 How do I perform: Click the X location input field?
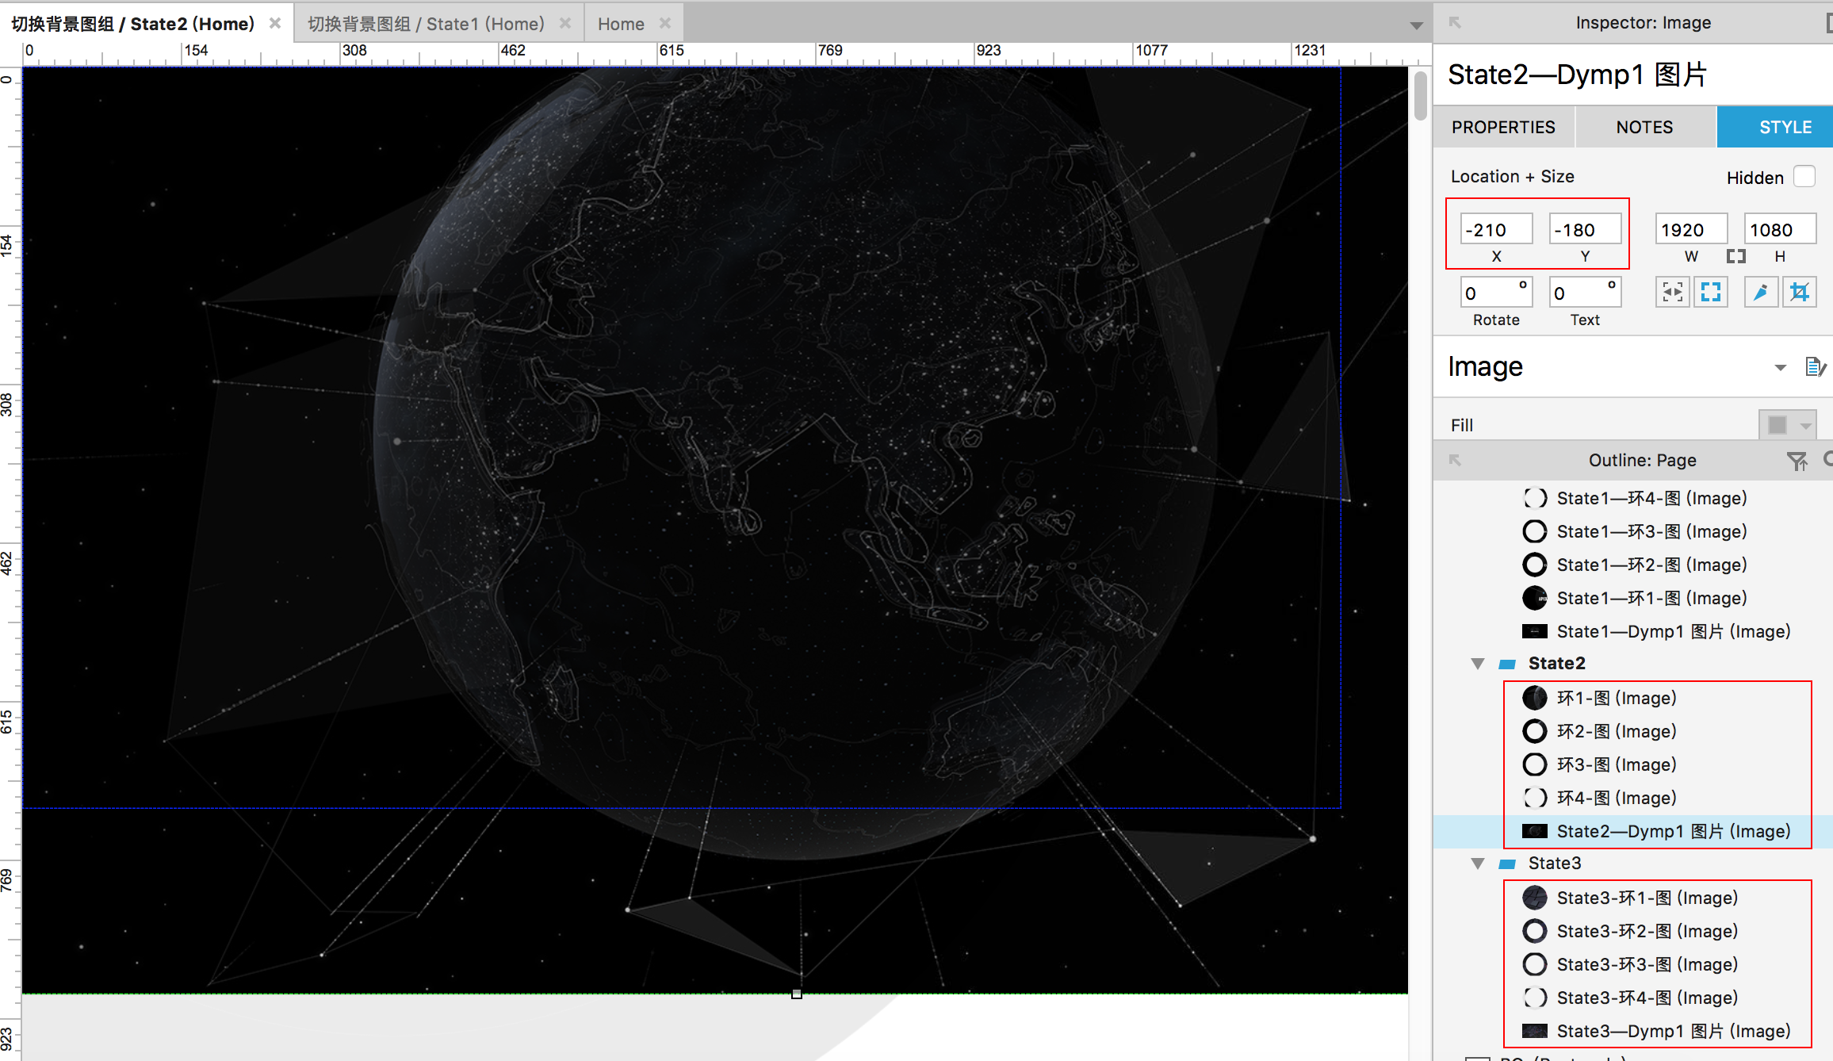[1495, 230]
